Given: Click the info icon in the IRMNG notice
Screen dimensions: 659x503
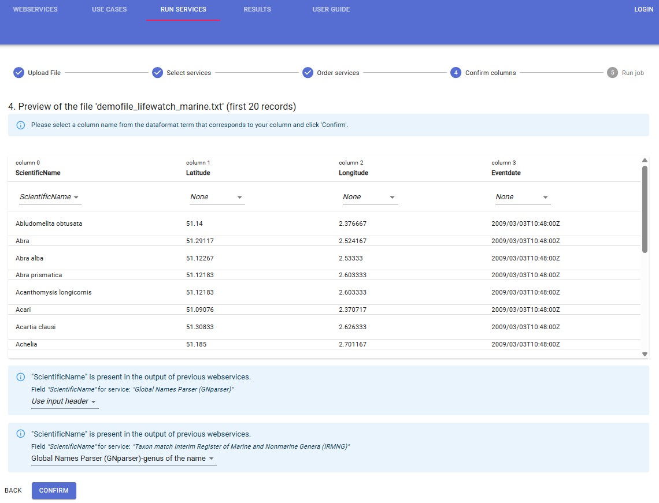Looking at the screenshot, I should tap(21, 434).
